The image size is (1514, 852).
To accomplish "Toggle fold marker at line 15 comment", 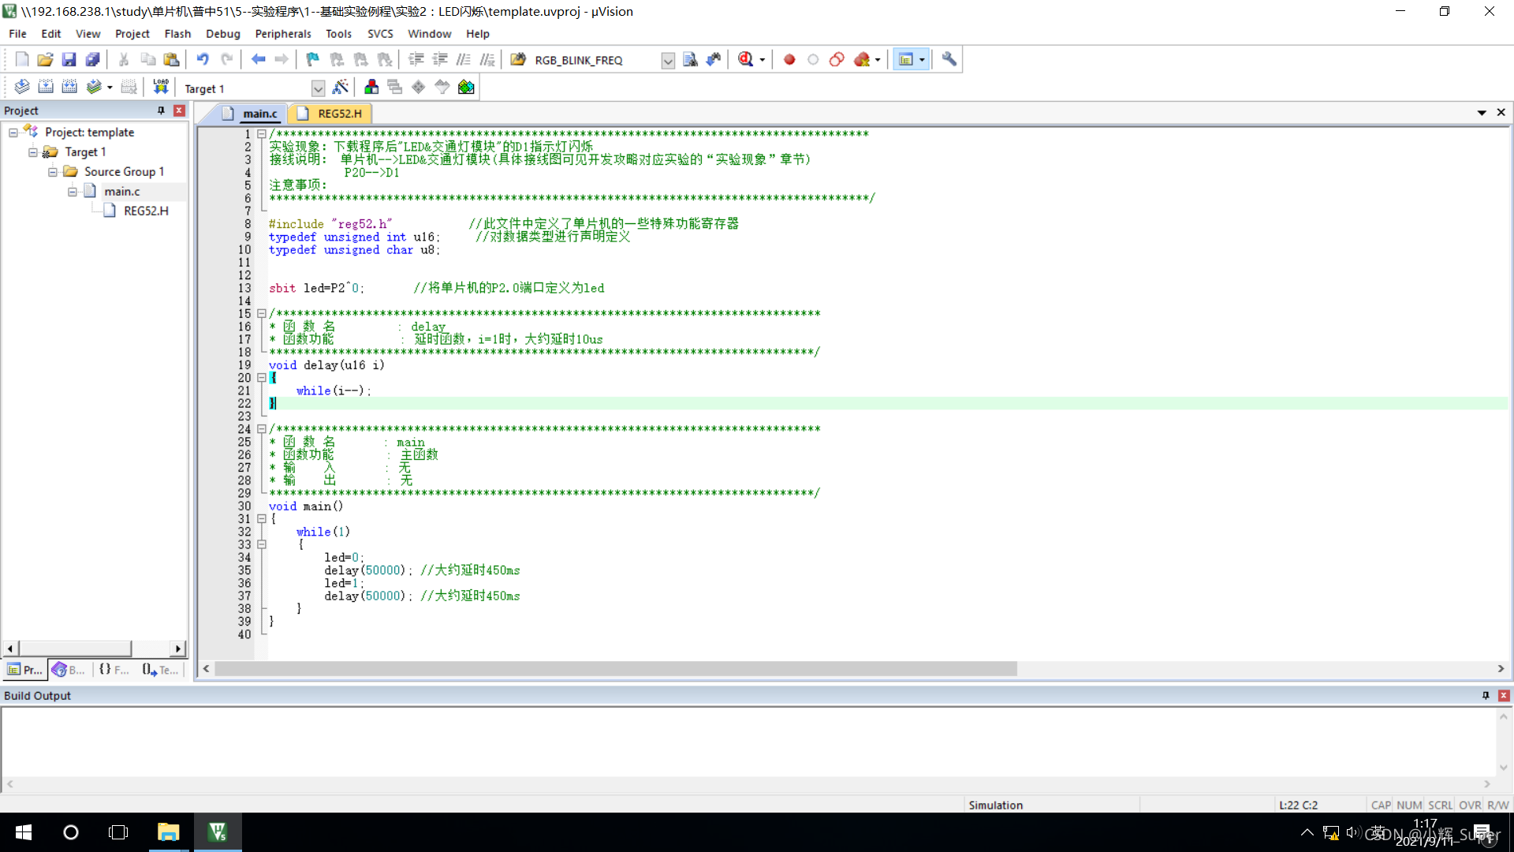I will pos(262,314).
